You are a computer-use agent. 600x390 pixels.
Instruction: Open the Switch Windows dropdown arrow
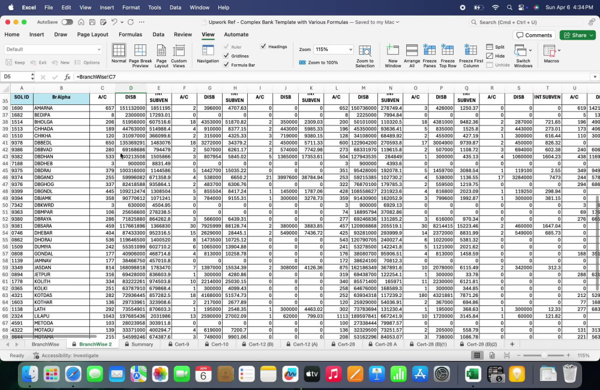pos(530,50)
